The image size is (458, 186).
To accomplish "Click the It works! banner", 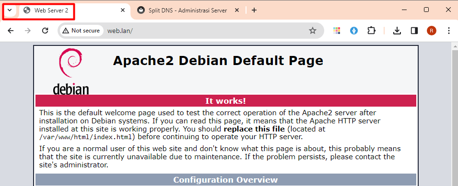I will tap(226, 101).
